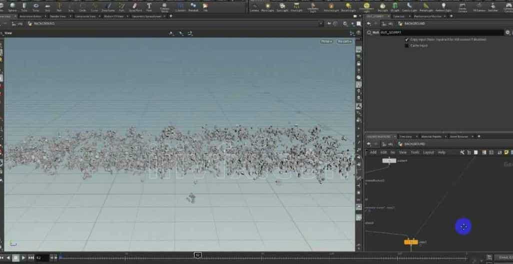Screen dimensions: 513x264
Task: Select the Spray Paint shelf tool
Action: (135, 6)
